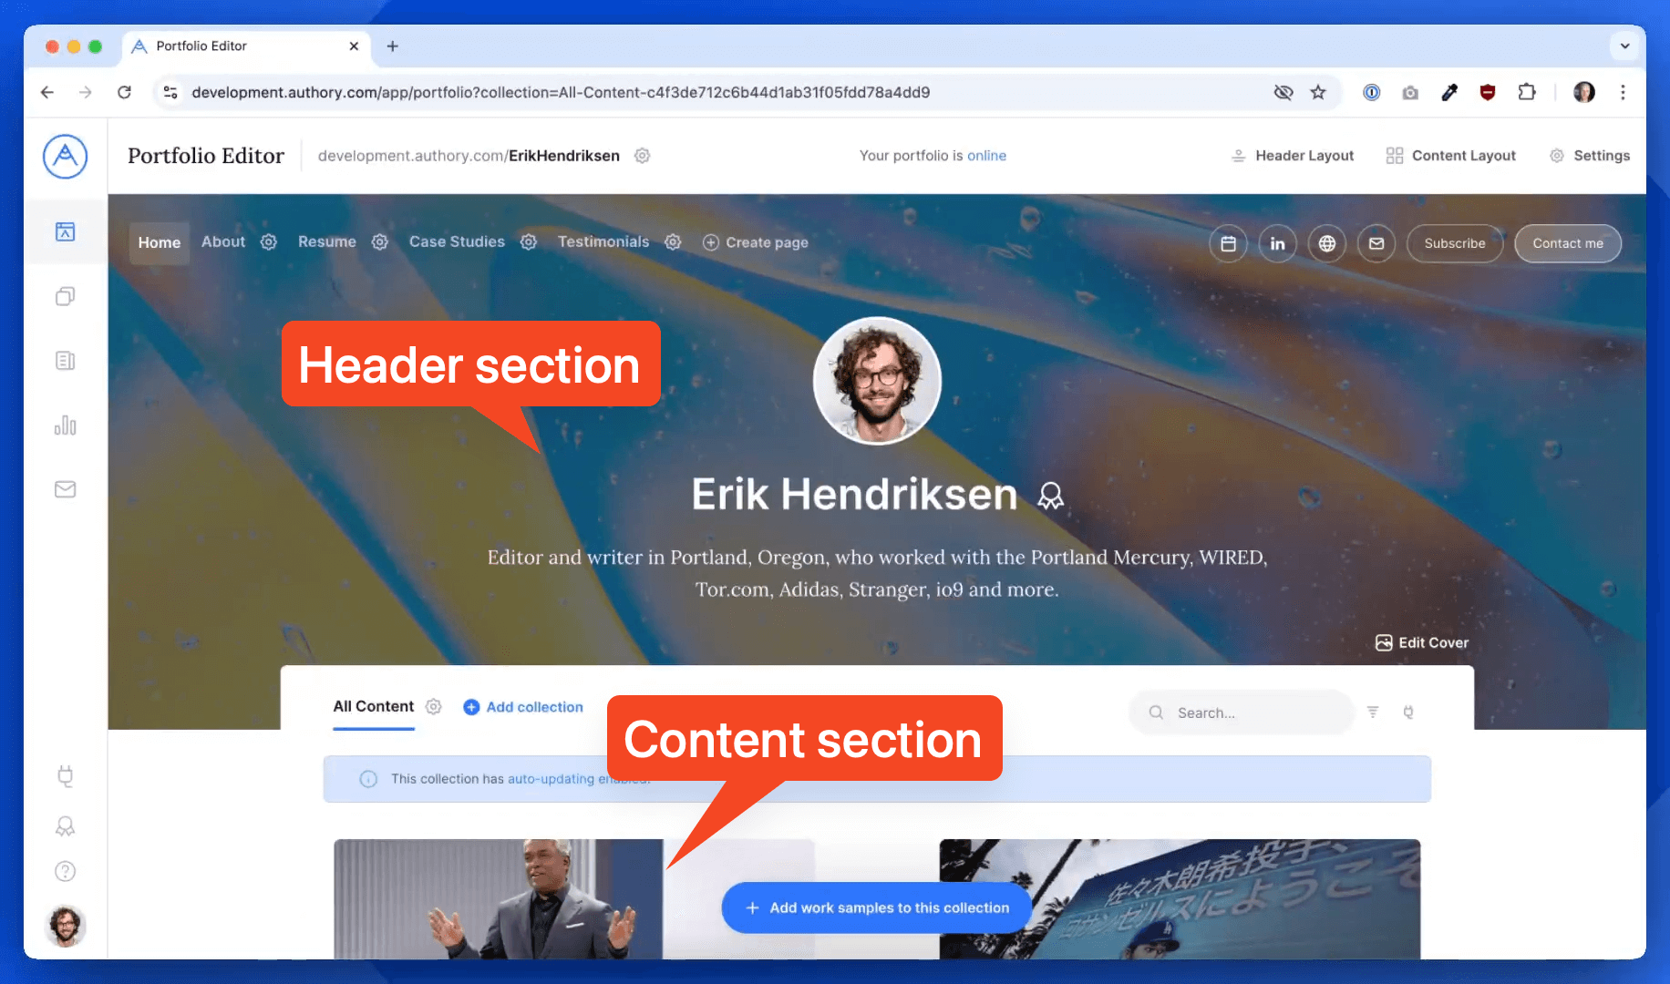Toggle the browser's hidden-eye tracking icon
This screenshot has width=1670, height=984.
tap(1283, 92)
